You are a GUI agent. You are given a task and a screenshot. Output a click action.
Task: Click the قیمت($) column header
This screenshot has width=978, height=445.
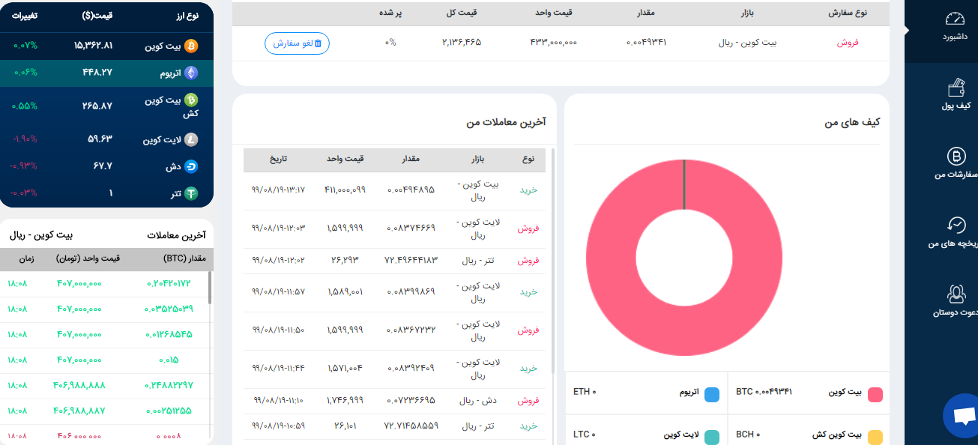97,16
